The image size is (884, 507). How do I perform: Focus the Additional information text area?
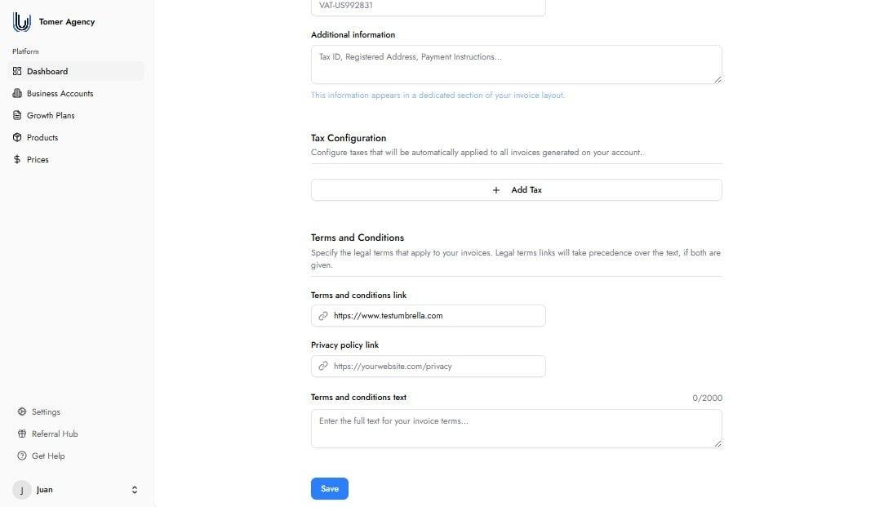(516, 64)
